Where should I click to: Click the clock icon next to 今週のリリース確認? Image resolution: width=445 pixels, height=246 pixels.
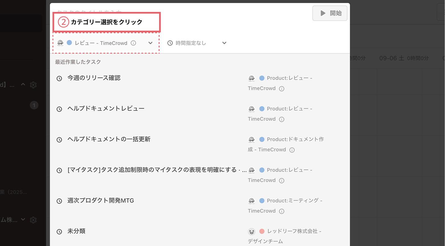[59, 78]
